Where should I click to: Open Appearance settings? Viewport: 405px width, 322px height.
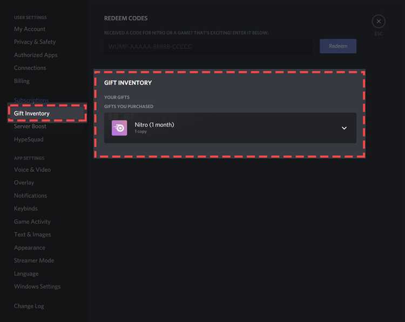click(30, 247)
